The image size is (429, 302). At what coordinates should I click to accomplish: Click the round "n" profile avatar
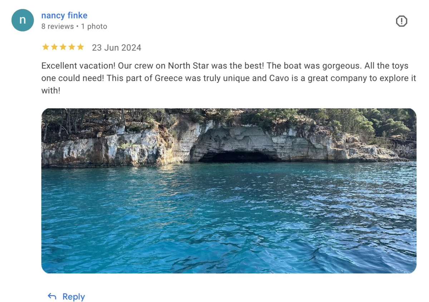click(x=23, y=20)
